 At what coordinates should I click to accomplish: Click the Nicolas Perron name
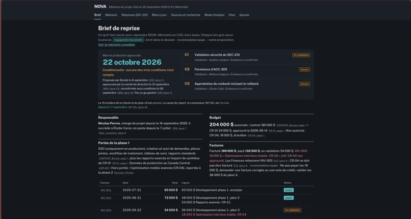(x=109, y=123)
